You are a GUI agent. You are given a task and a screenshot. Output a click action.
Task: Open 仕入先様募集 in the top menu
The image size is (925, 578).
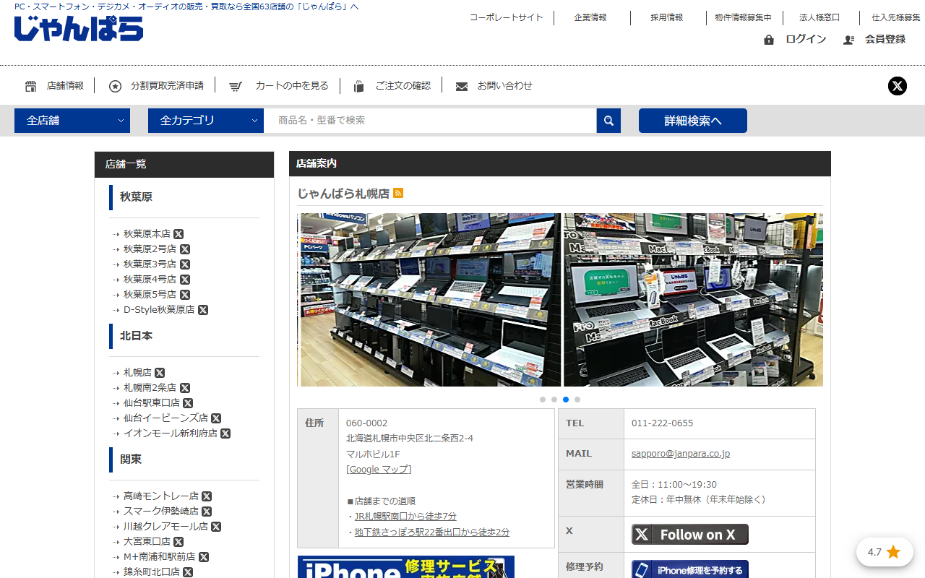896,17
